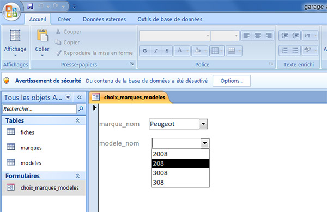Open Presse-papiers dialog launcher

(x=131, y=64)
